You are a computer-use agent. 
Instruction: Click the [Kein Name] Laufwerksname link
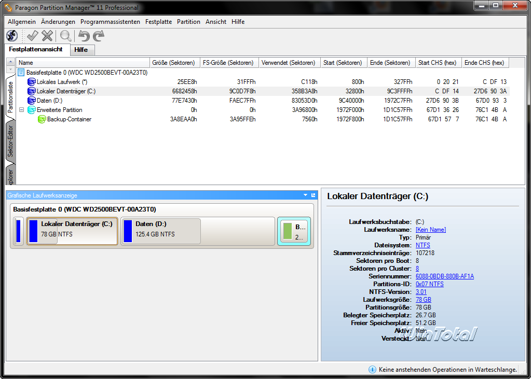pyautogui.click(x=431, y=230)
